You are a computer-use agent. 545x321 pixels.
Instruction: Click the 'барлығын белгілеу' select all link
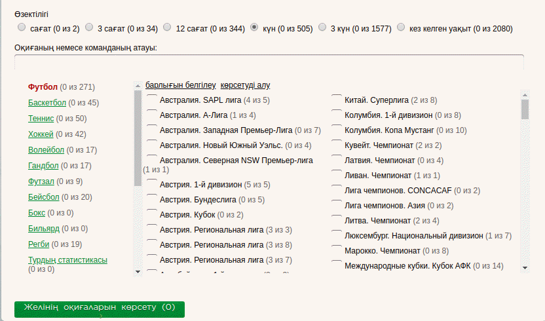pyautogui.click(x=180, y=85)
